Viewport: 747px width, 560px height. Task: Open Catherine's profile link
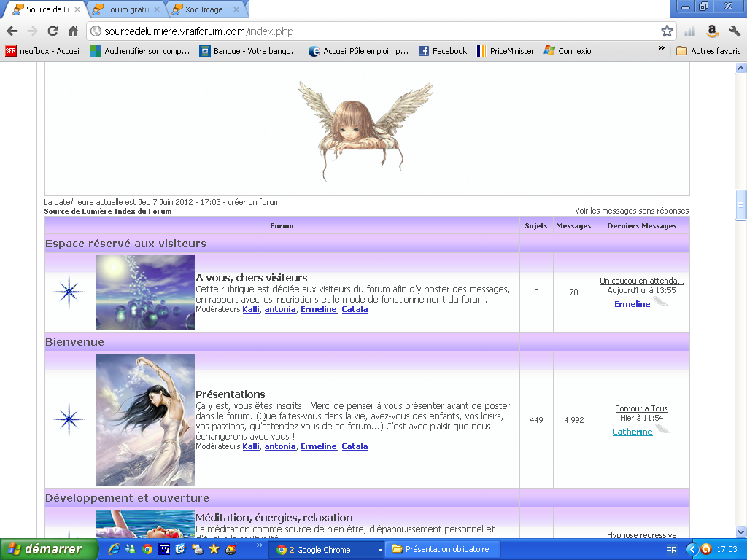click(x=632, y=432)
